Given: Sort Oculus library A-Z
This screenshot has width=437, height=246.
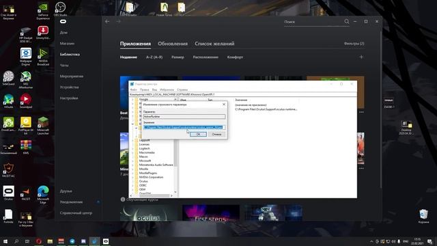Looking at the screenshot, I should (x=154, y=57).
